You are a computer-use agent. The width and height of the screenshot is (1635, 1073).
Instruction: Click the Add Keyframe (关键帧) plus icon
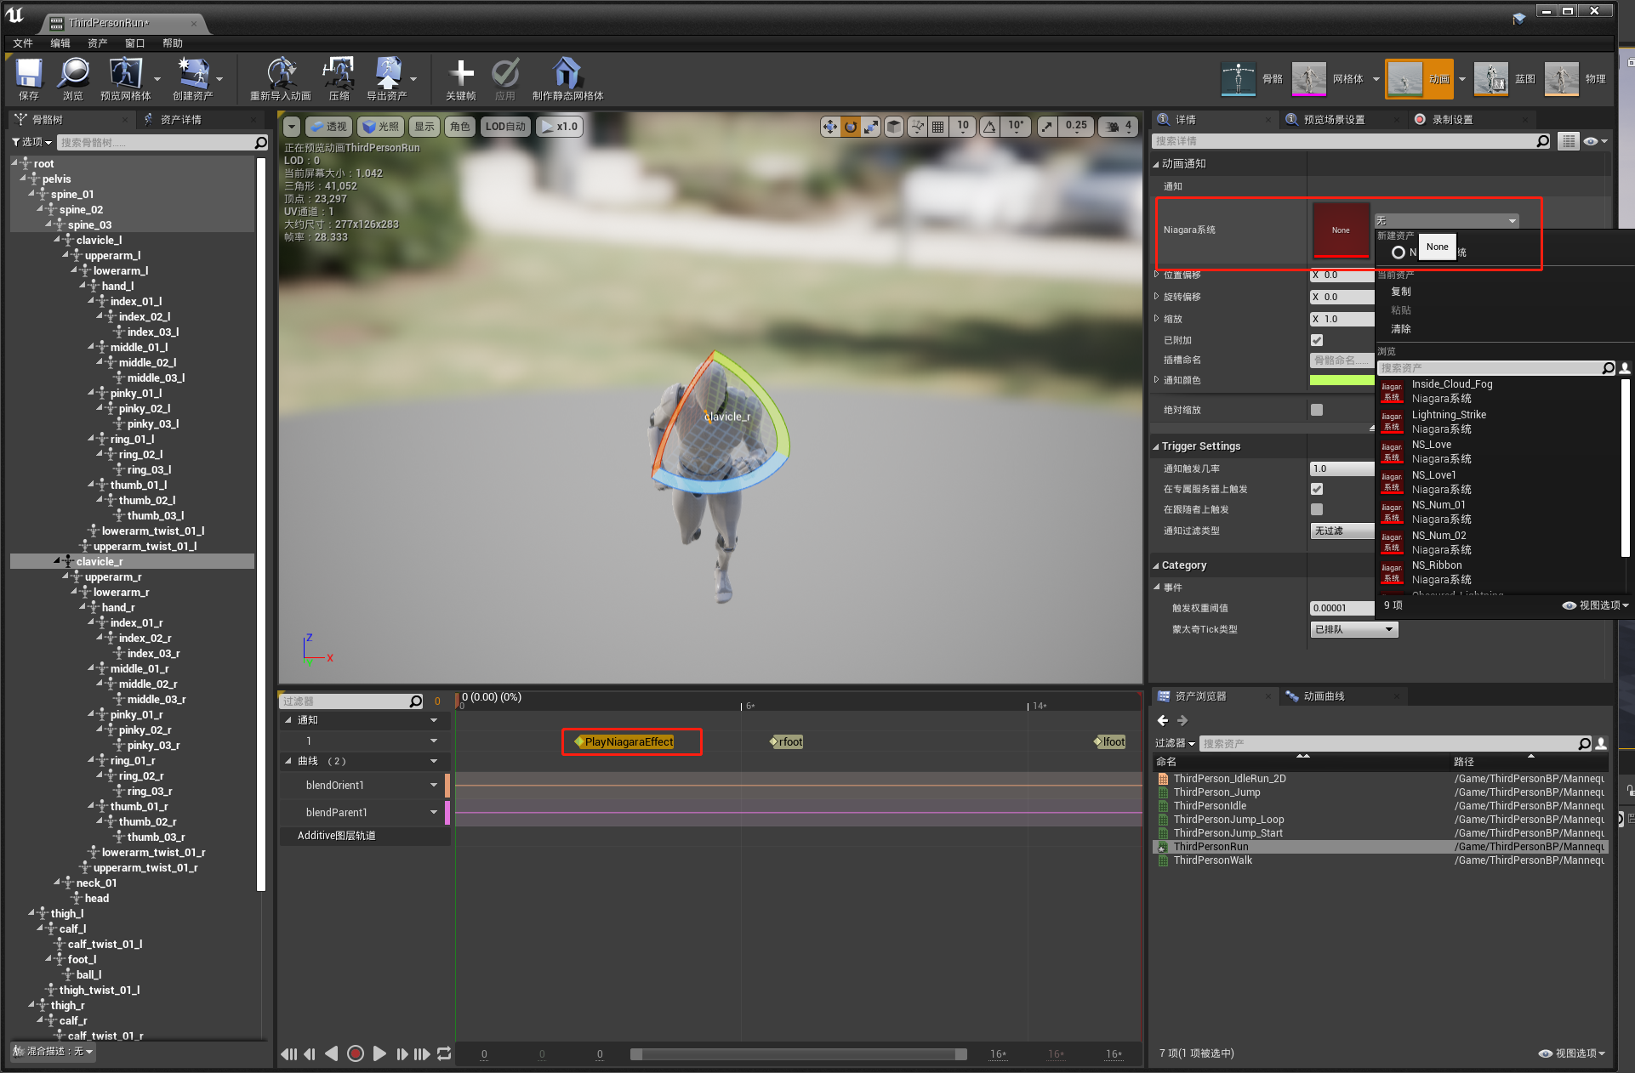click(x=461, y=74)
